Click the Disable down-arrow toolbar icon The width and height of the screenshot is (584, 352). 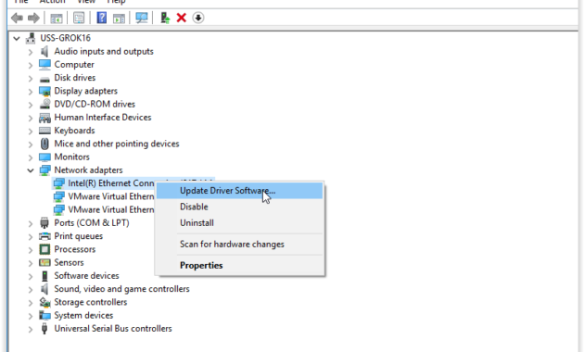(198, 18)
